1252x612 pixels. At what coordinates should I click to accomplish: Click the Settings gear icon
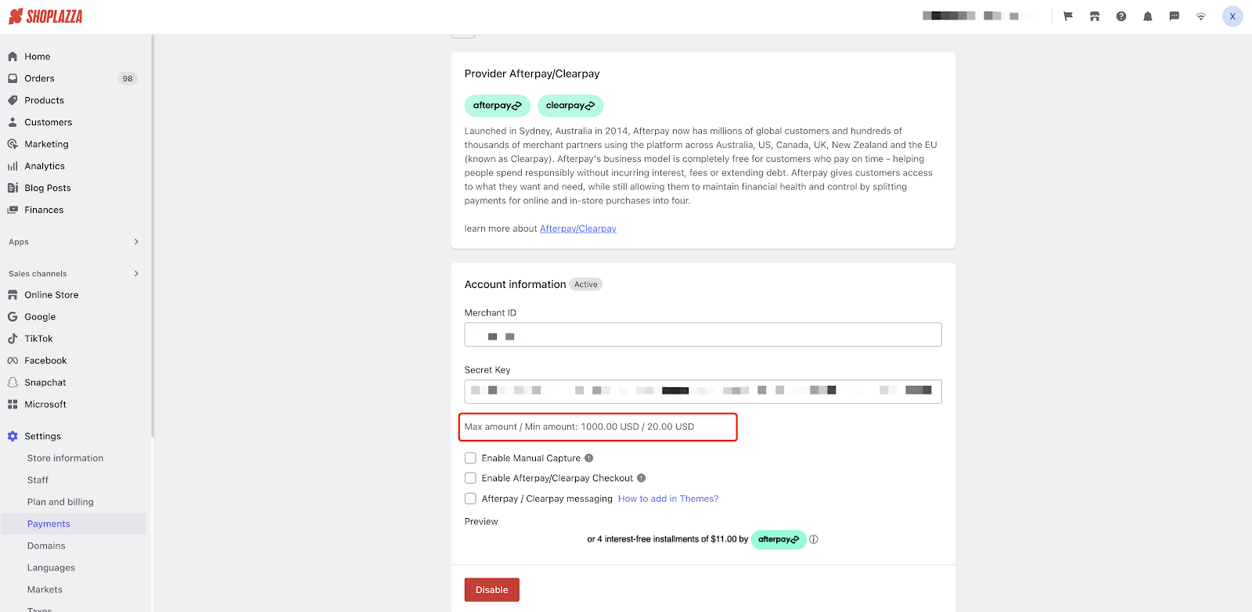(13, 436)
